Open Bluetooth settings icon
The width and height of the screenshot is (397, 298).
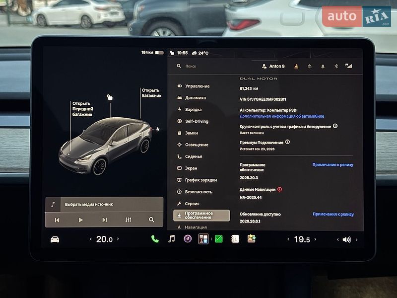336,66
